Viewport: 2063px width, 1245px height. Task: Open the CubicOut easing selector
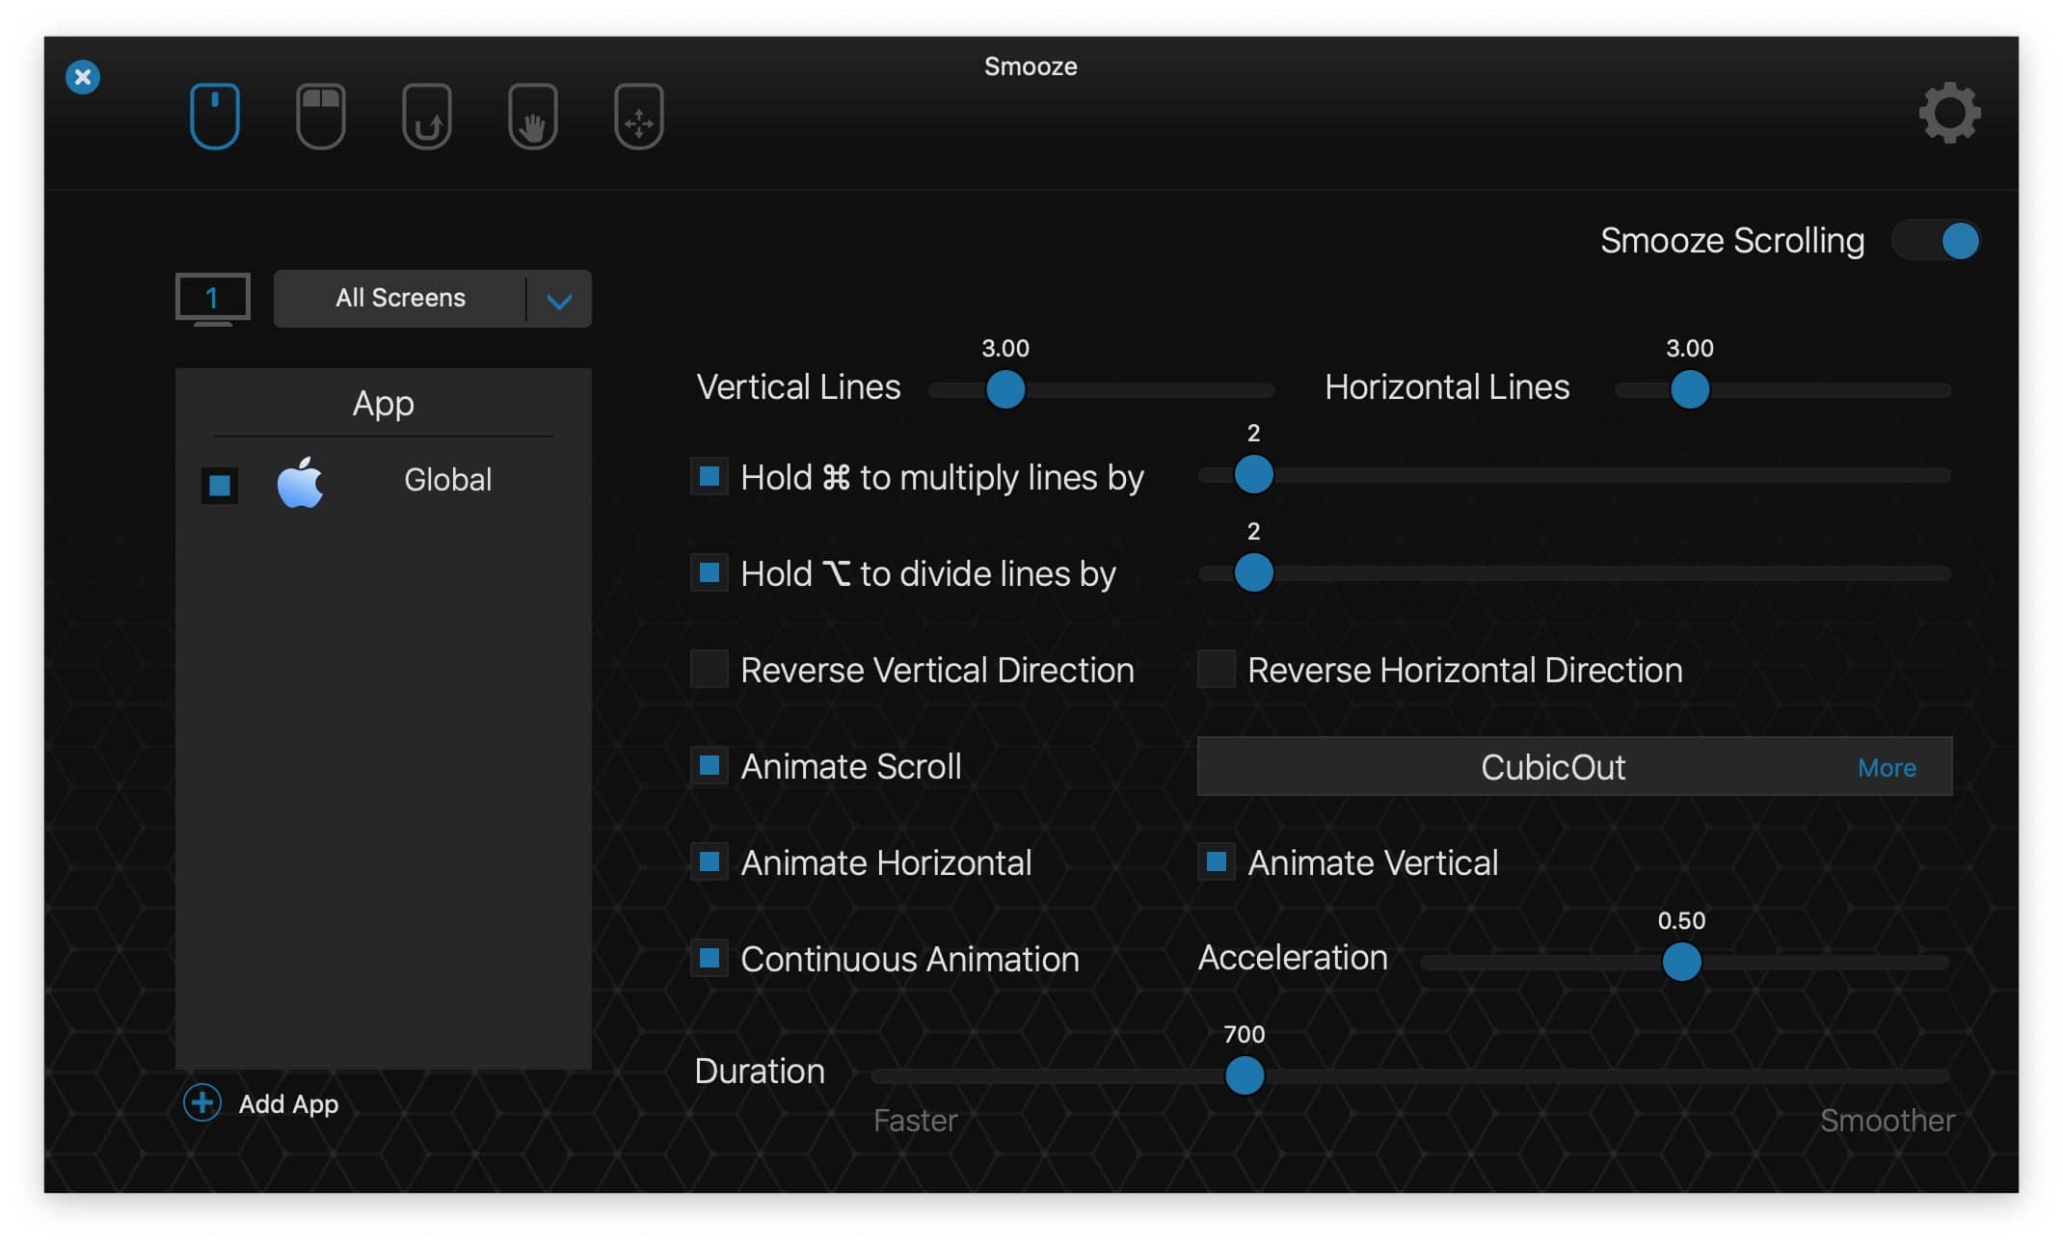[x=1575, y=767]
